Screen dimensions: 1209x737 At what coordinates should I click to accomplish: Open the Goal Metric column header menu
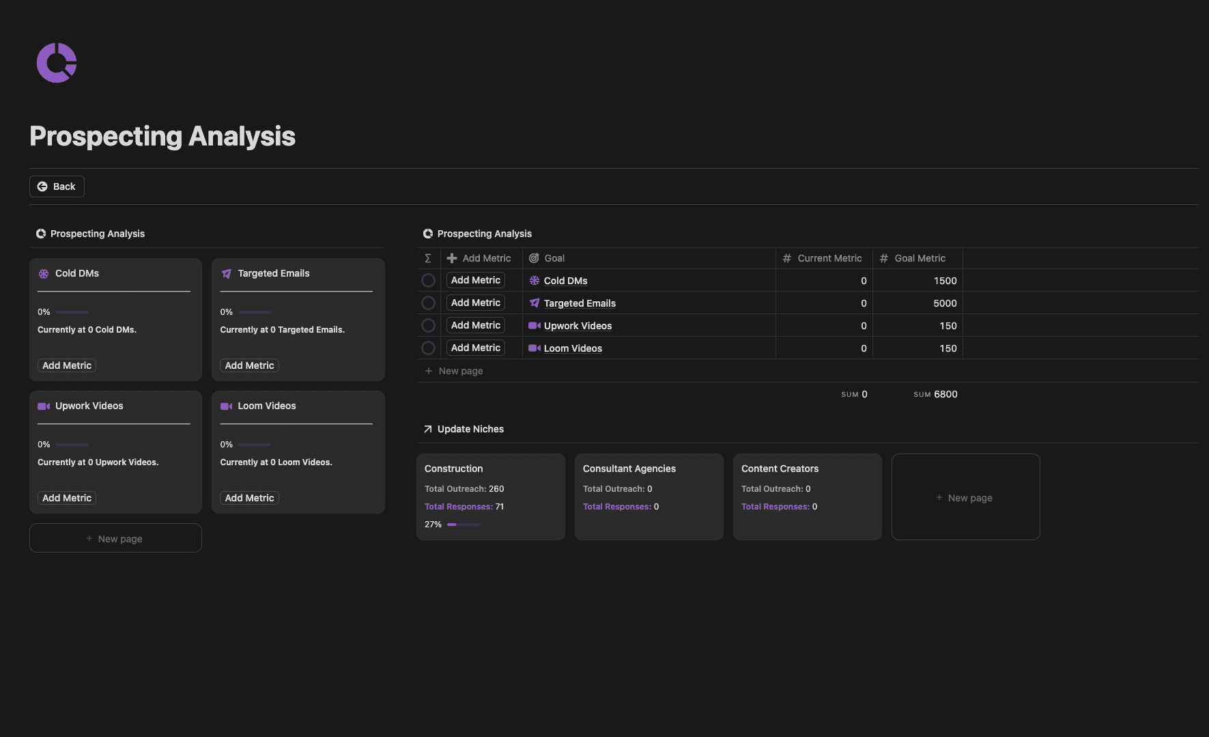(x=918, y=258)
